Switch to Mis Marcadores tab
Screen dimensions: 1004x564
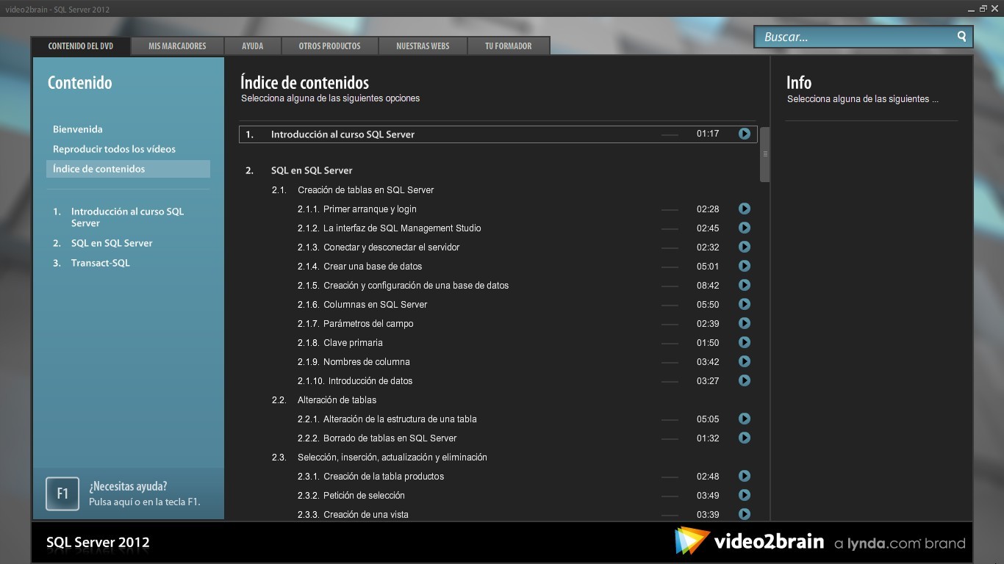tap(177, 46)
